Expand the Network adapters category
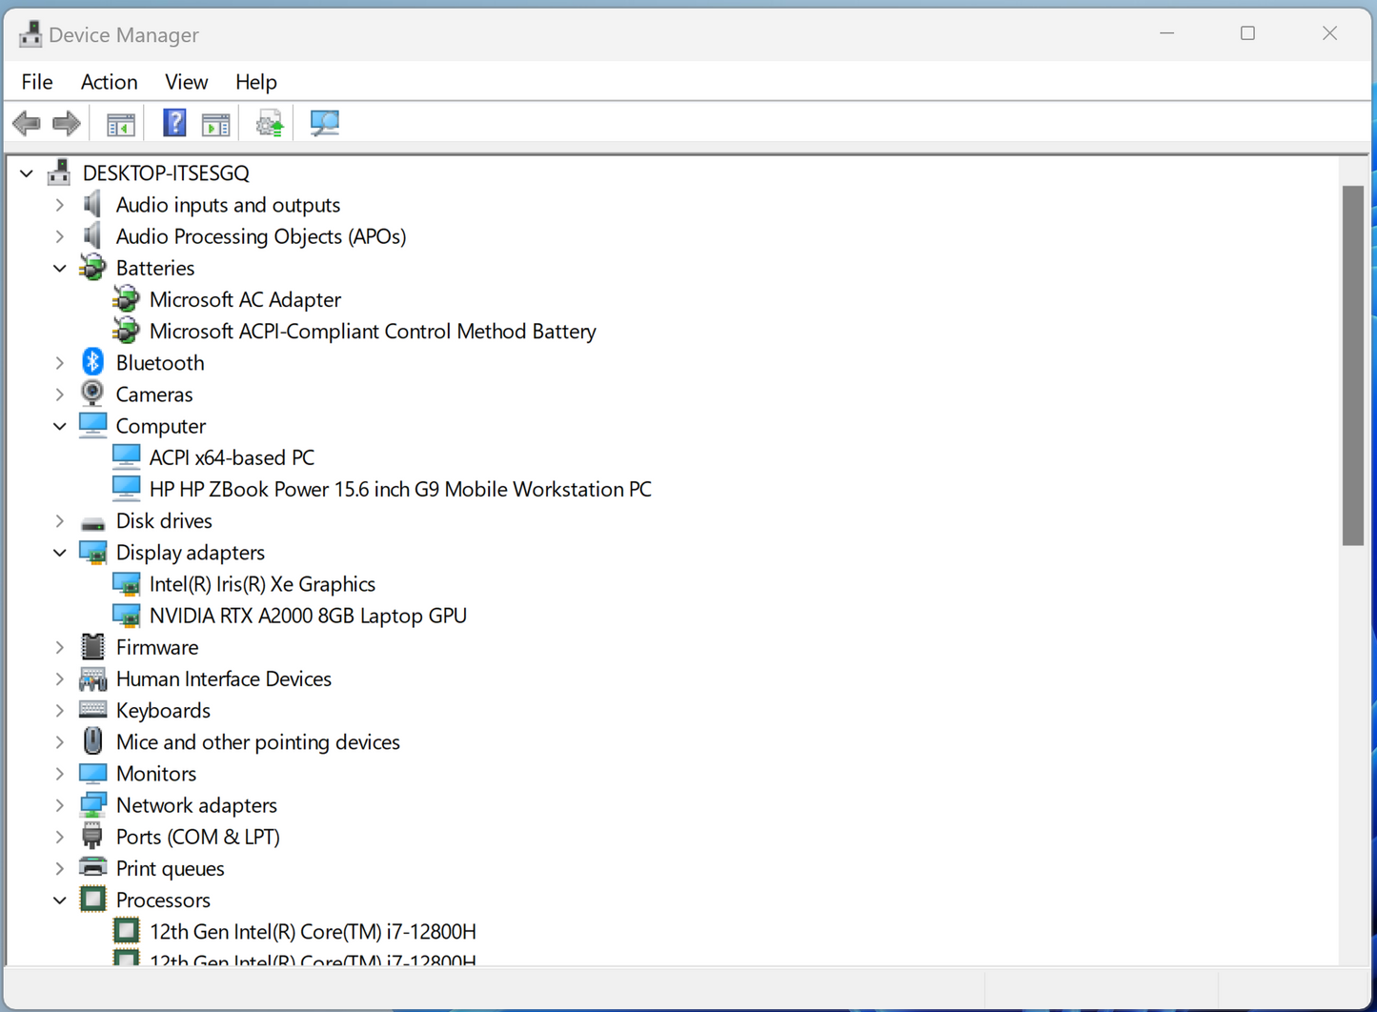 (60, 805)
